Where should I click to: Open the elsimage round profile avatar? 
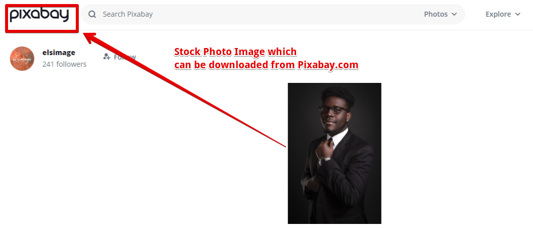click(x=22, y=59)
